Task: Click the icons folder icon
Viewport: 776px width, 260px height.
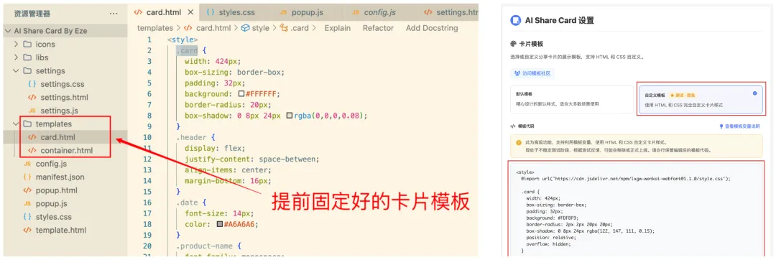Action: click(x=28, y=44)
